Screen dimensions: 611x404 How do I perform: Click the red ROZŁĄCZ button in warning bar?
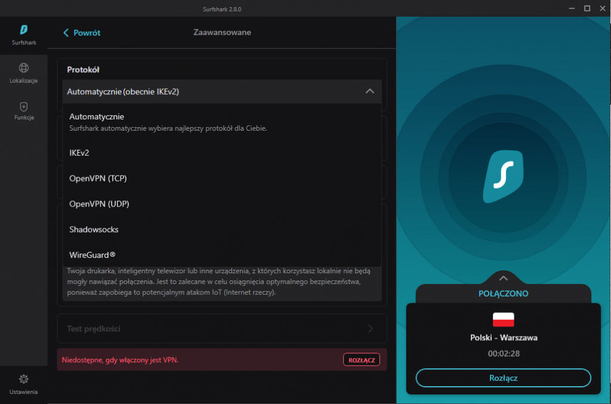[x=362, y=360]
